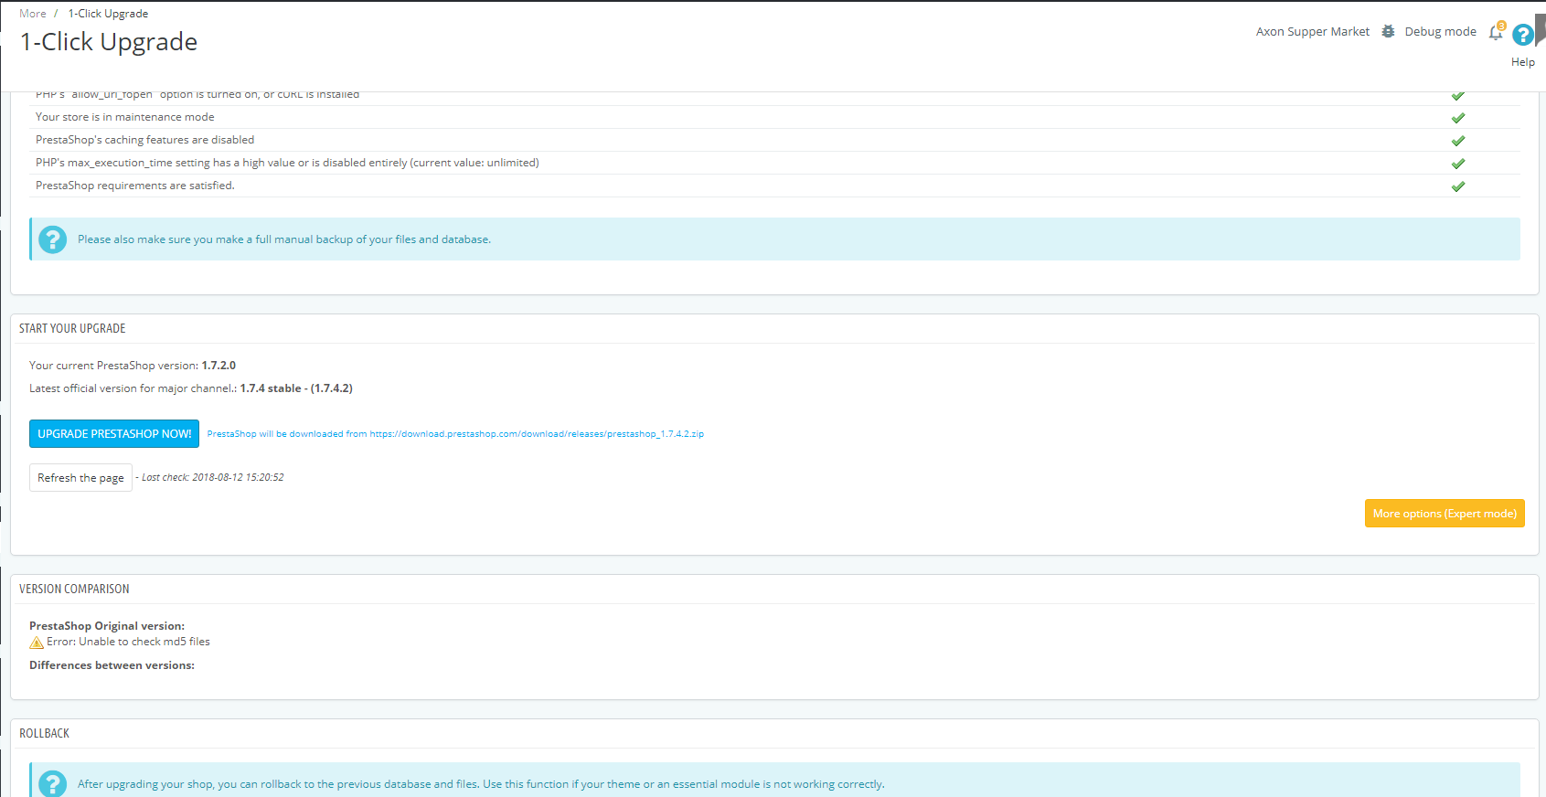Click 'Differences between versions:' label
Viewport: 1546px width, 797px height.
[112, 665]
